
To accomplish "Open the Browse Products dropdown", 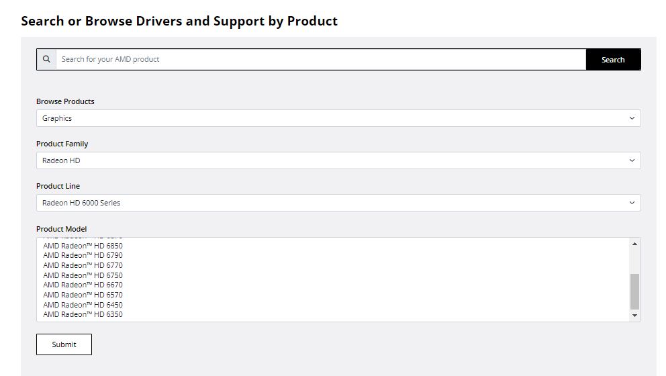I will [338, 118].
